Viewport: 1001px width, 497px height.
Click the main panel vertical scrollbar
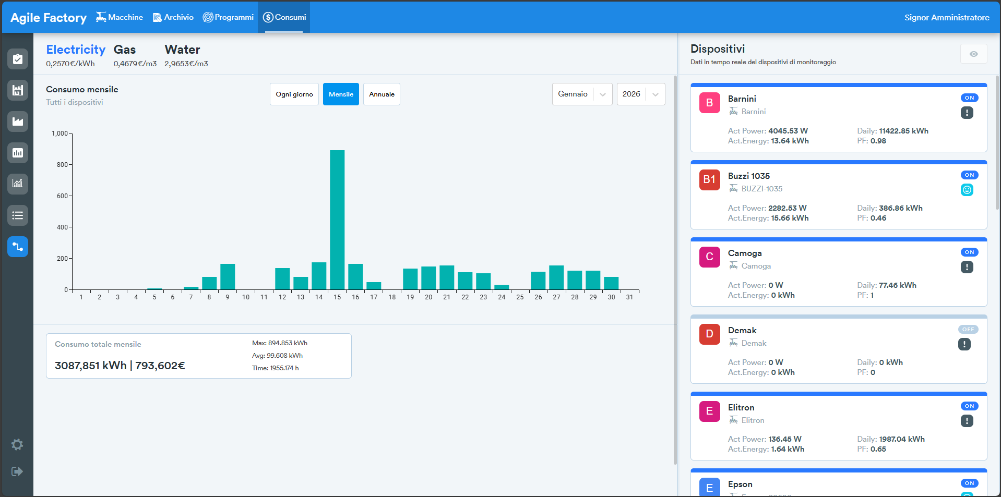click(x=675, y=270)
